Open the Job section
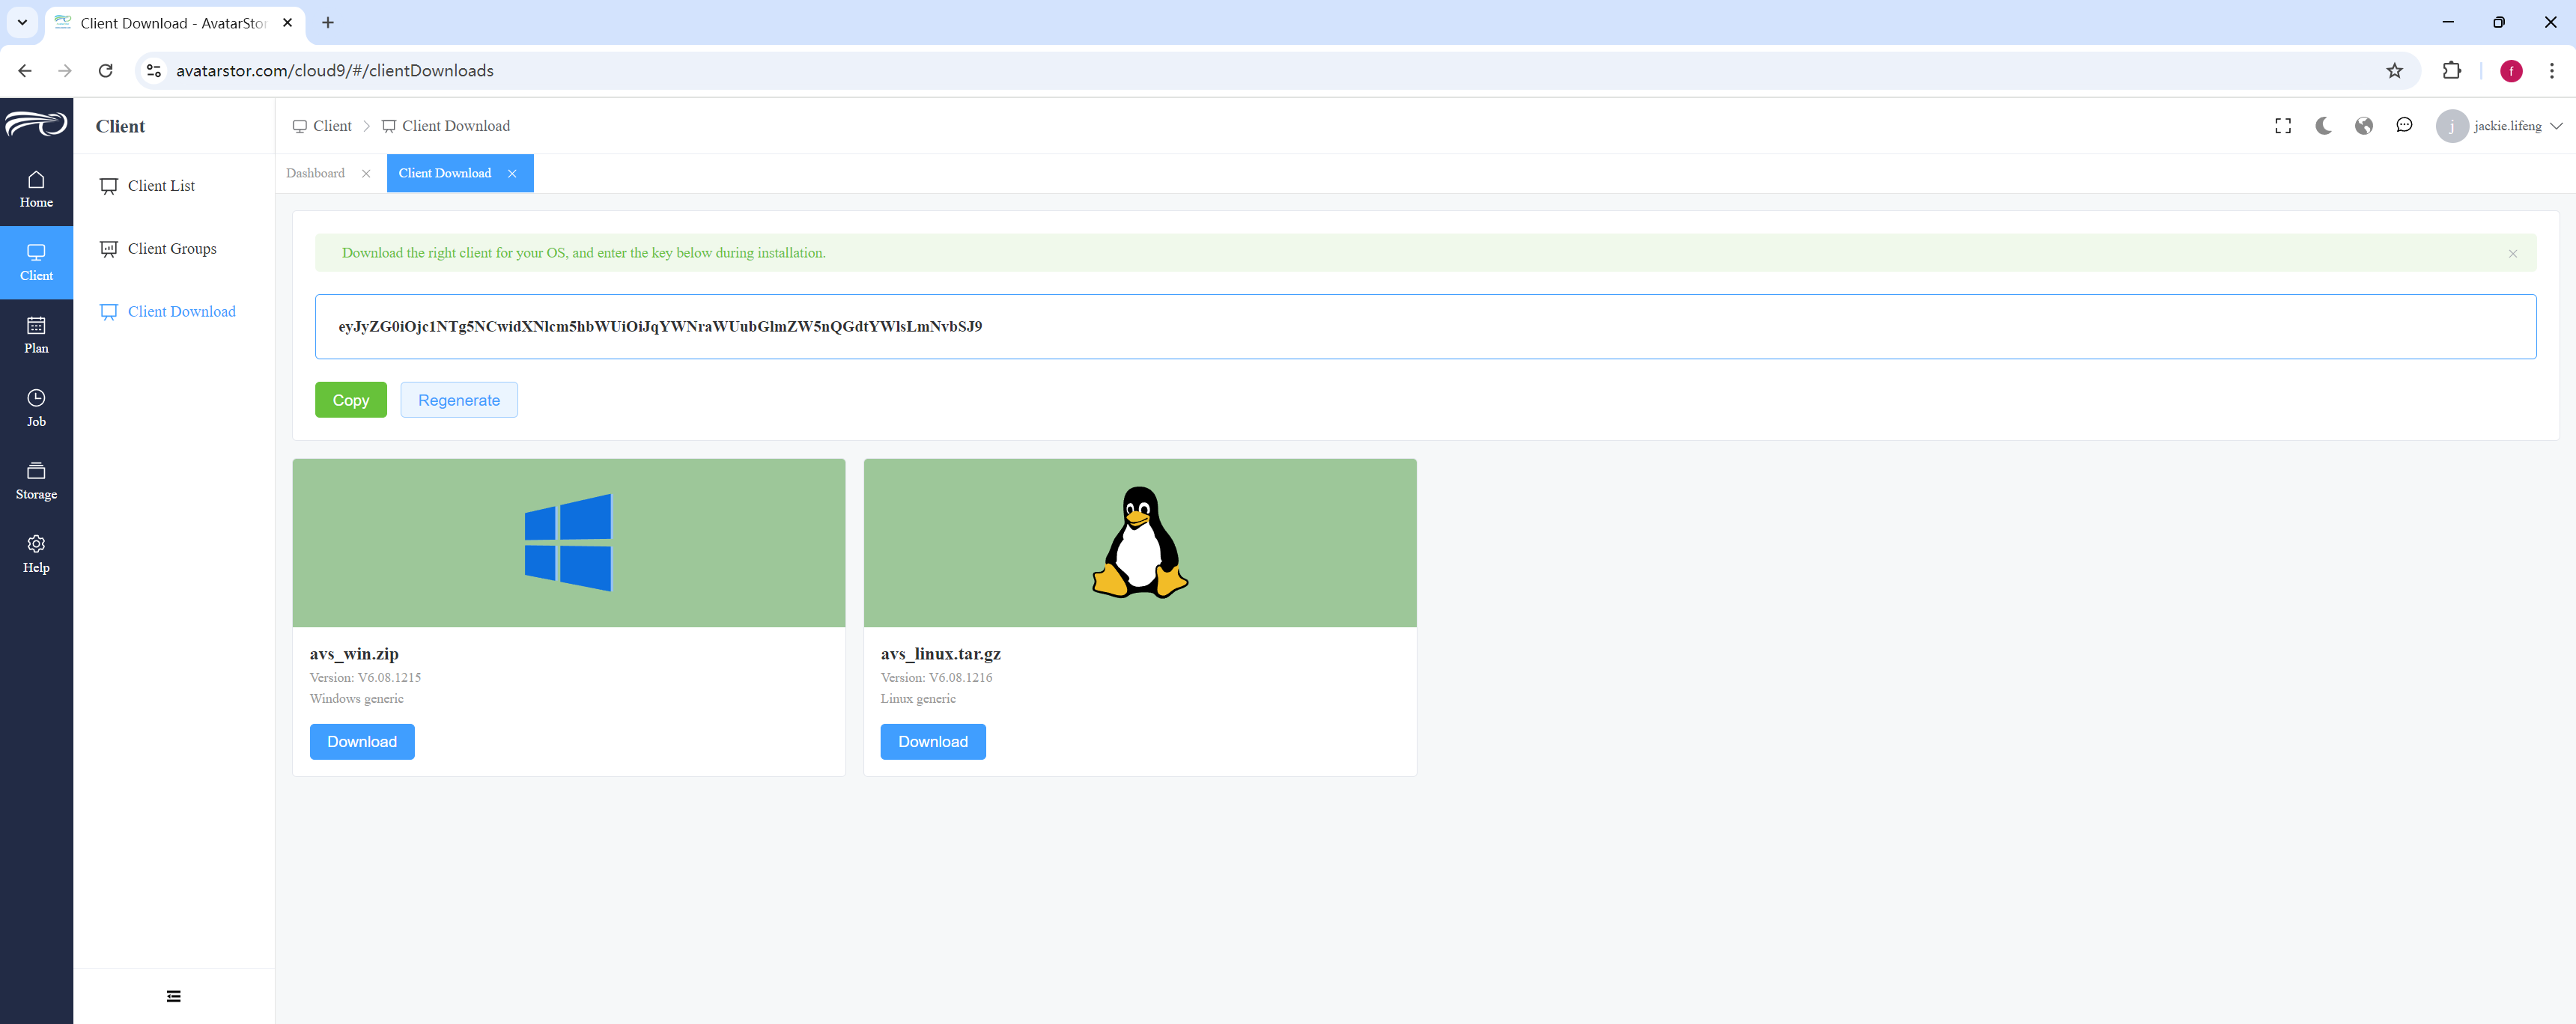2576x1024 pixels. pyautogui.click(x=36, y=408)
